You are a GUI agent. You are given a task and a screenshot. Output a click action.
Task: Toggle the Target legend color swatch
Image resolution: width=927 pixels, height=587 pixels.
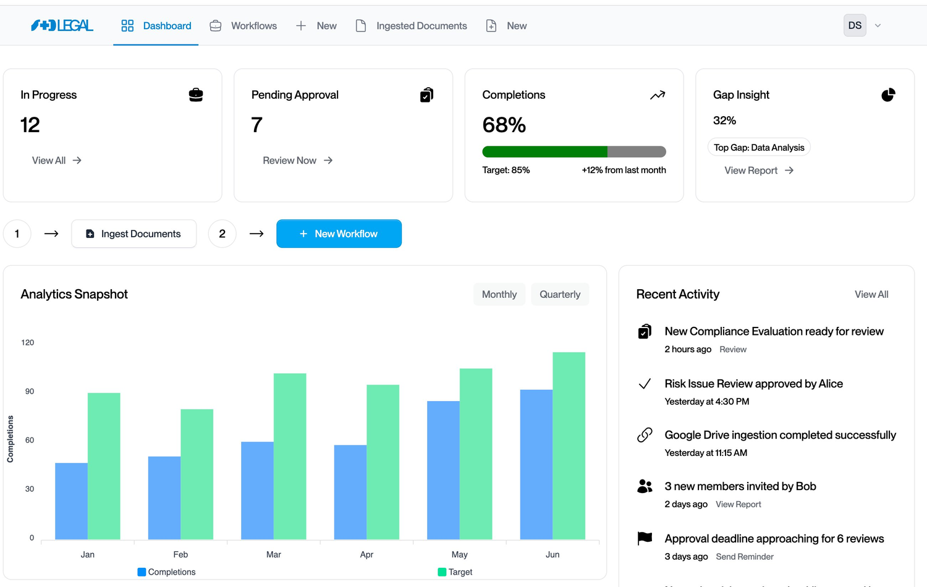pos(442,572)
